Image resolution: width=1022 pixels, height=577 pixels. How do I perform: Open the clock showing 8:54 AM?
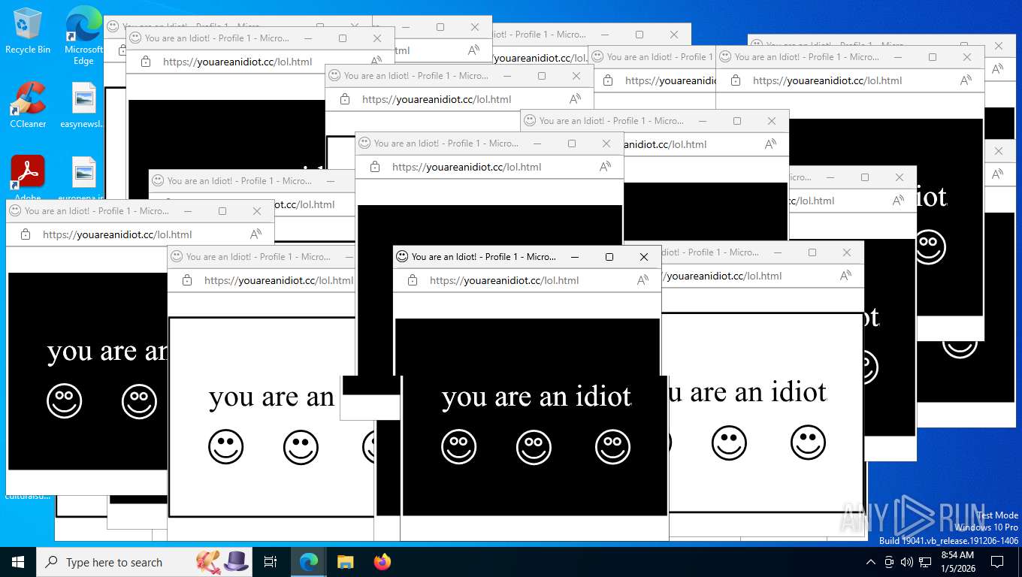tap(957, 562)
